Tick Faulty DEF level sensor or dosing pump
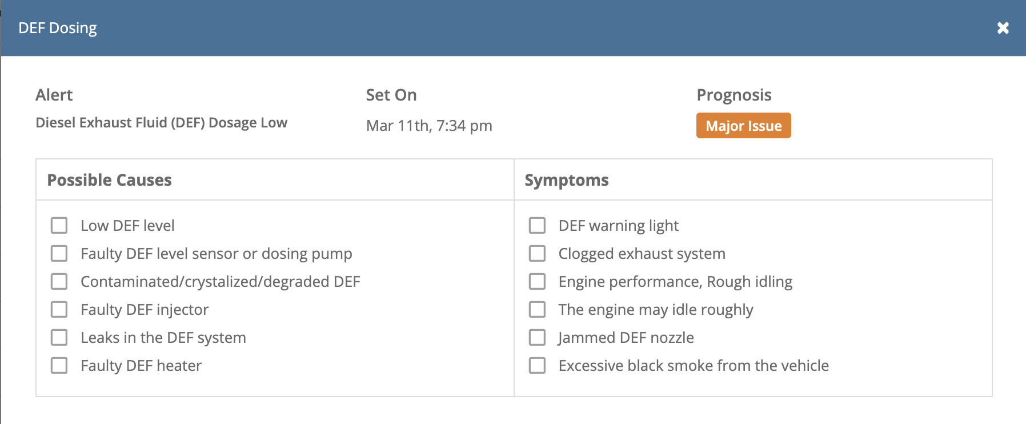The image size is (1026, 424). coord(59,253)
